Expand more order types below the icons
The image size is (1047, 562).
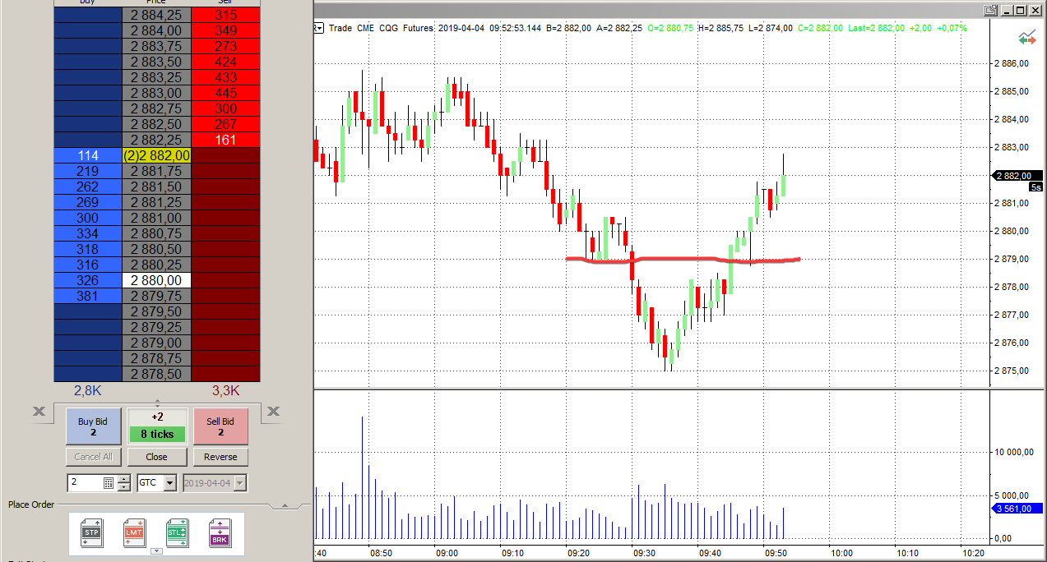(x=156, y=551)
